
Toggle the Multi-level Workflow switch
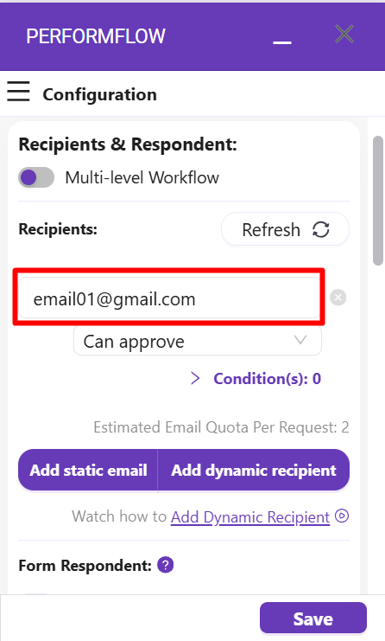pos(36,177)
